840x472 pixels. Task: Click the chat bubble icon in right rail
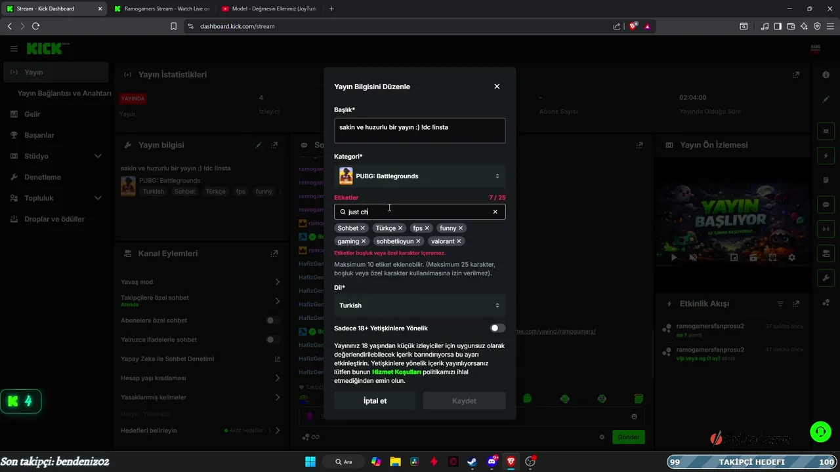tap(826, 205)
